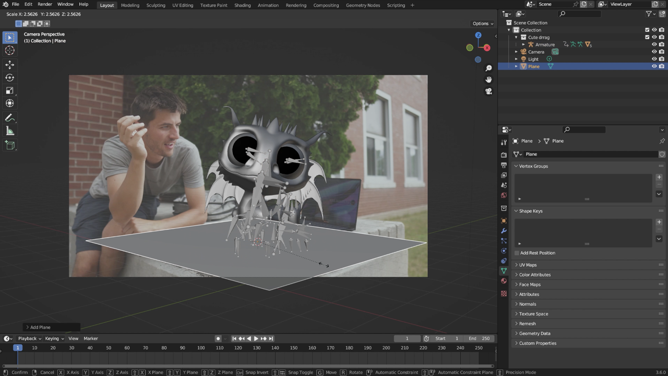This screenshot has width=668, height=376.
Task: Hide the Camera in viewport
Action: coord(654,52)
